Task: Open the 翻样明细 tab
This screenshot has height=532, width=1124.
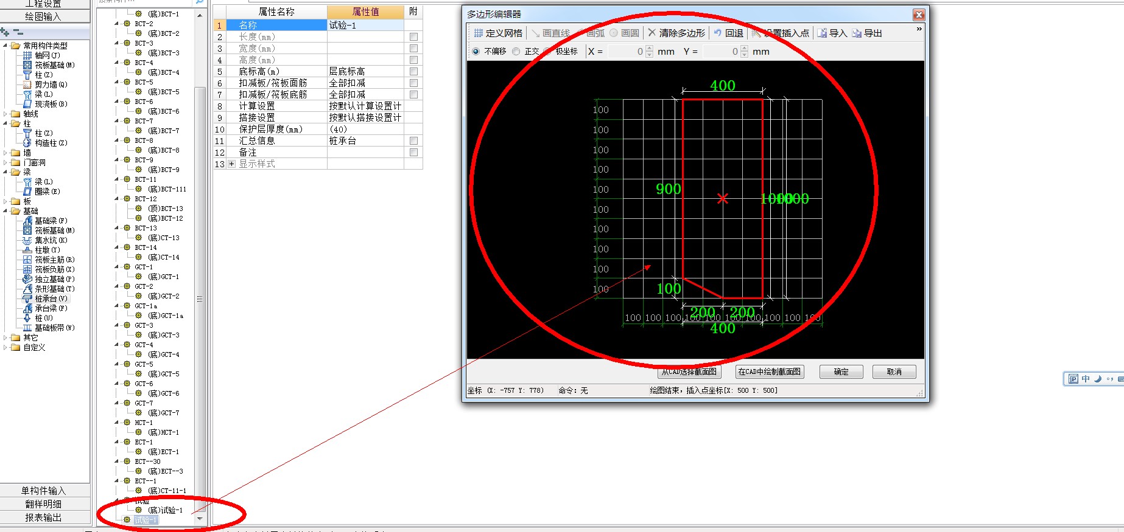Action: click(45, 504)
